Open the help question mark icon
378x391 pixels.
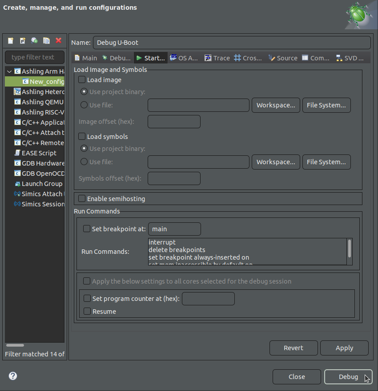13,376
